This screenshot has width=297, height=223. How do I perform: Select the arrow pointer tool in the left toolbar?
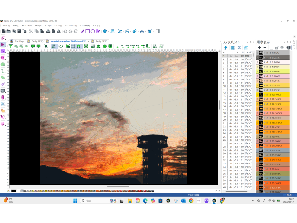3,45
